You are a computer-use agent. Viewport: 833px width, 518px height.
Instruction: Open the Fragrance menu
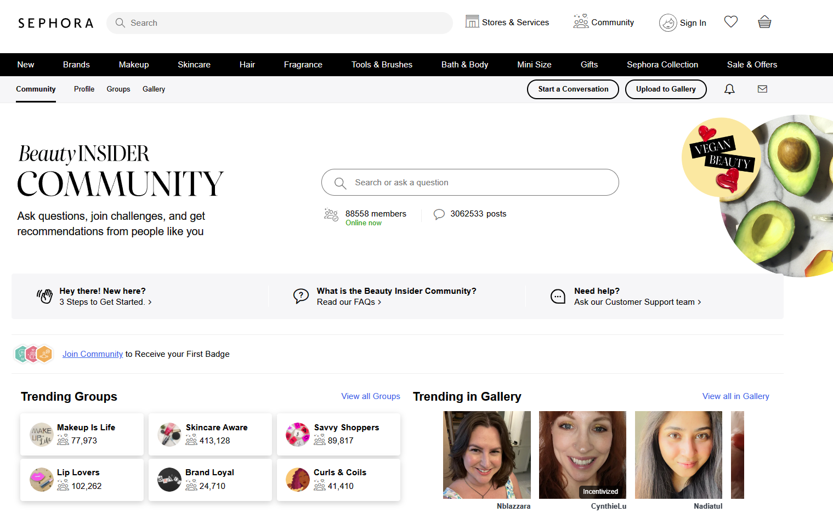(x=303, y=65)
